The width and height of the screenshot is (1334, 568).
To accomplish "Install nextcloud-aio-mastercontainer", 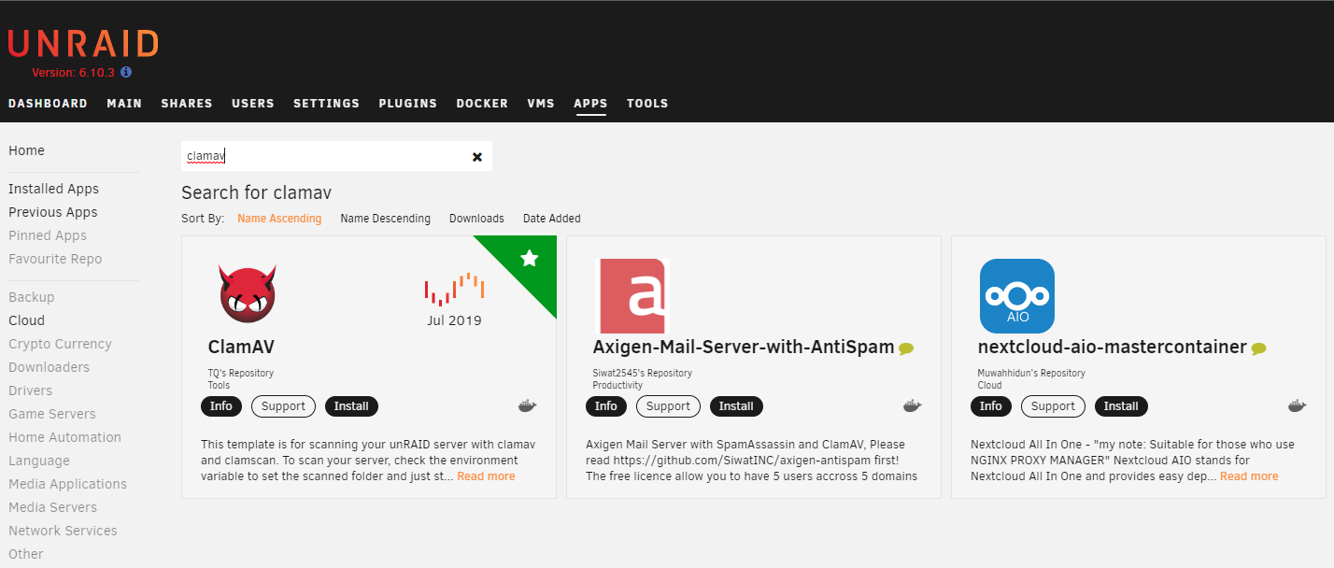I will click(1121, 406).
